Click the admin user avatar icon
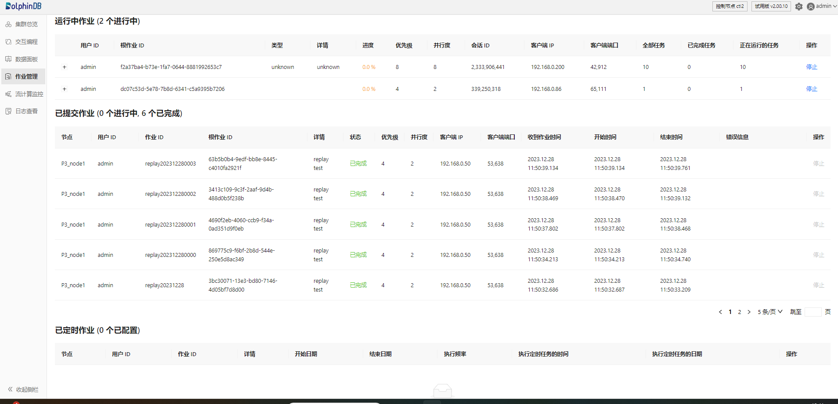The width and height of the screenshot is (838, 404). [811, 7]
